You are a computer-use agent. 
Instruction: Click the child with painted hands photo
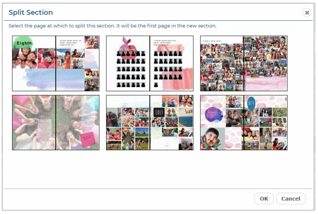tap(212, 139)
